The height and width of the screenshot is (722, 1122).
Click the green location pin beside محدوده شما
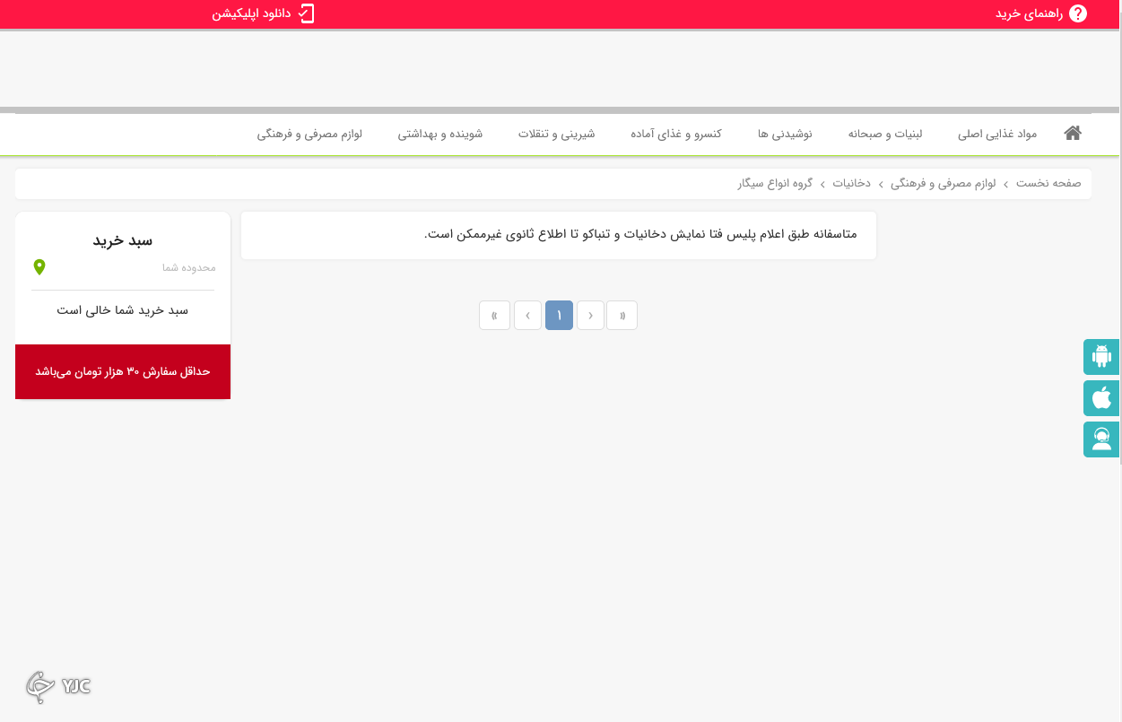[39, 266]
